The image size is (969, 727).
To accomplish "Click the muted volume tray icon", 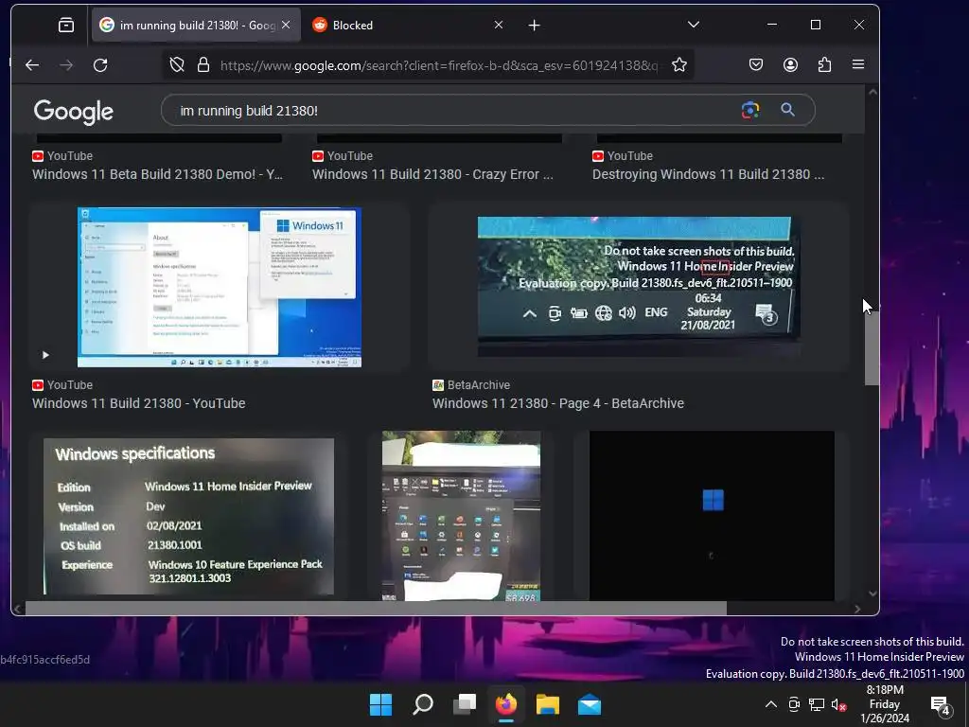I will click(x=838, y=704).
